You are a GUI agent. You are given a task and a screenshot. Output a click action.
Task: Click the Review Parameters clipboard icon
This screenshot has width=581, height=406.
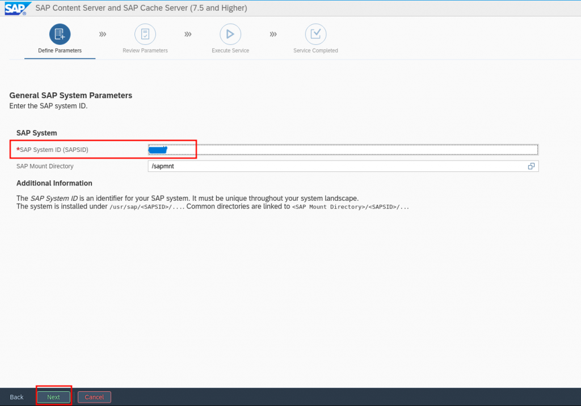point(145,35)
